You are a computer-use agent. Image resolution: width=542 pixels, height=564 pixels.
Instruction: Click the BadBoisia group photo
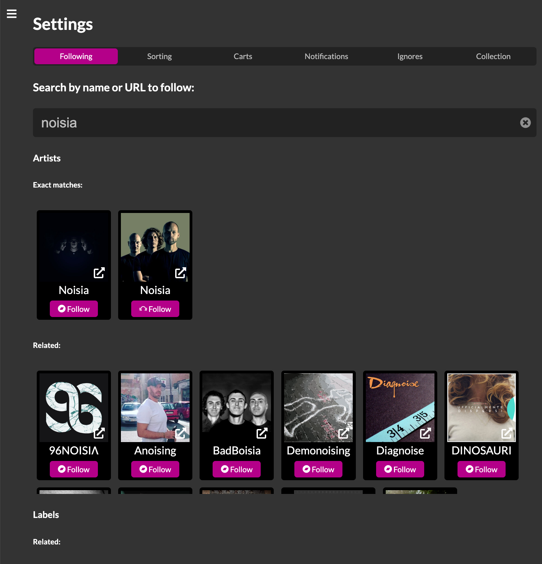[x=237, y=408]
